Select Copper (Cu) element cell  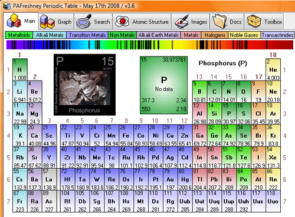point(170,135)
